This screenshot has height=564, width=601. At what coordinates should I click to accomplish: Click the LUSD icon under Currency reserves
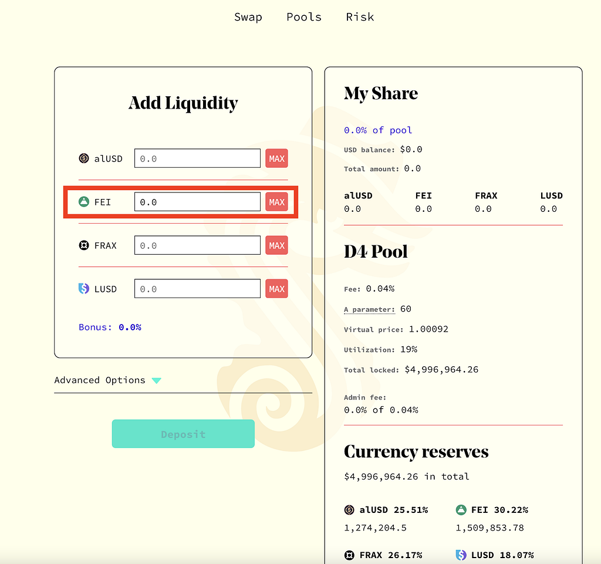coord(461,555)
